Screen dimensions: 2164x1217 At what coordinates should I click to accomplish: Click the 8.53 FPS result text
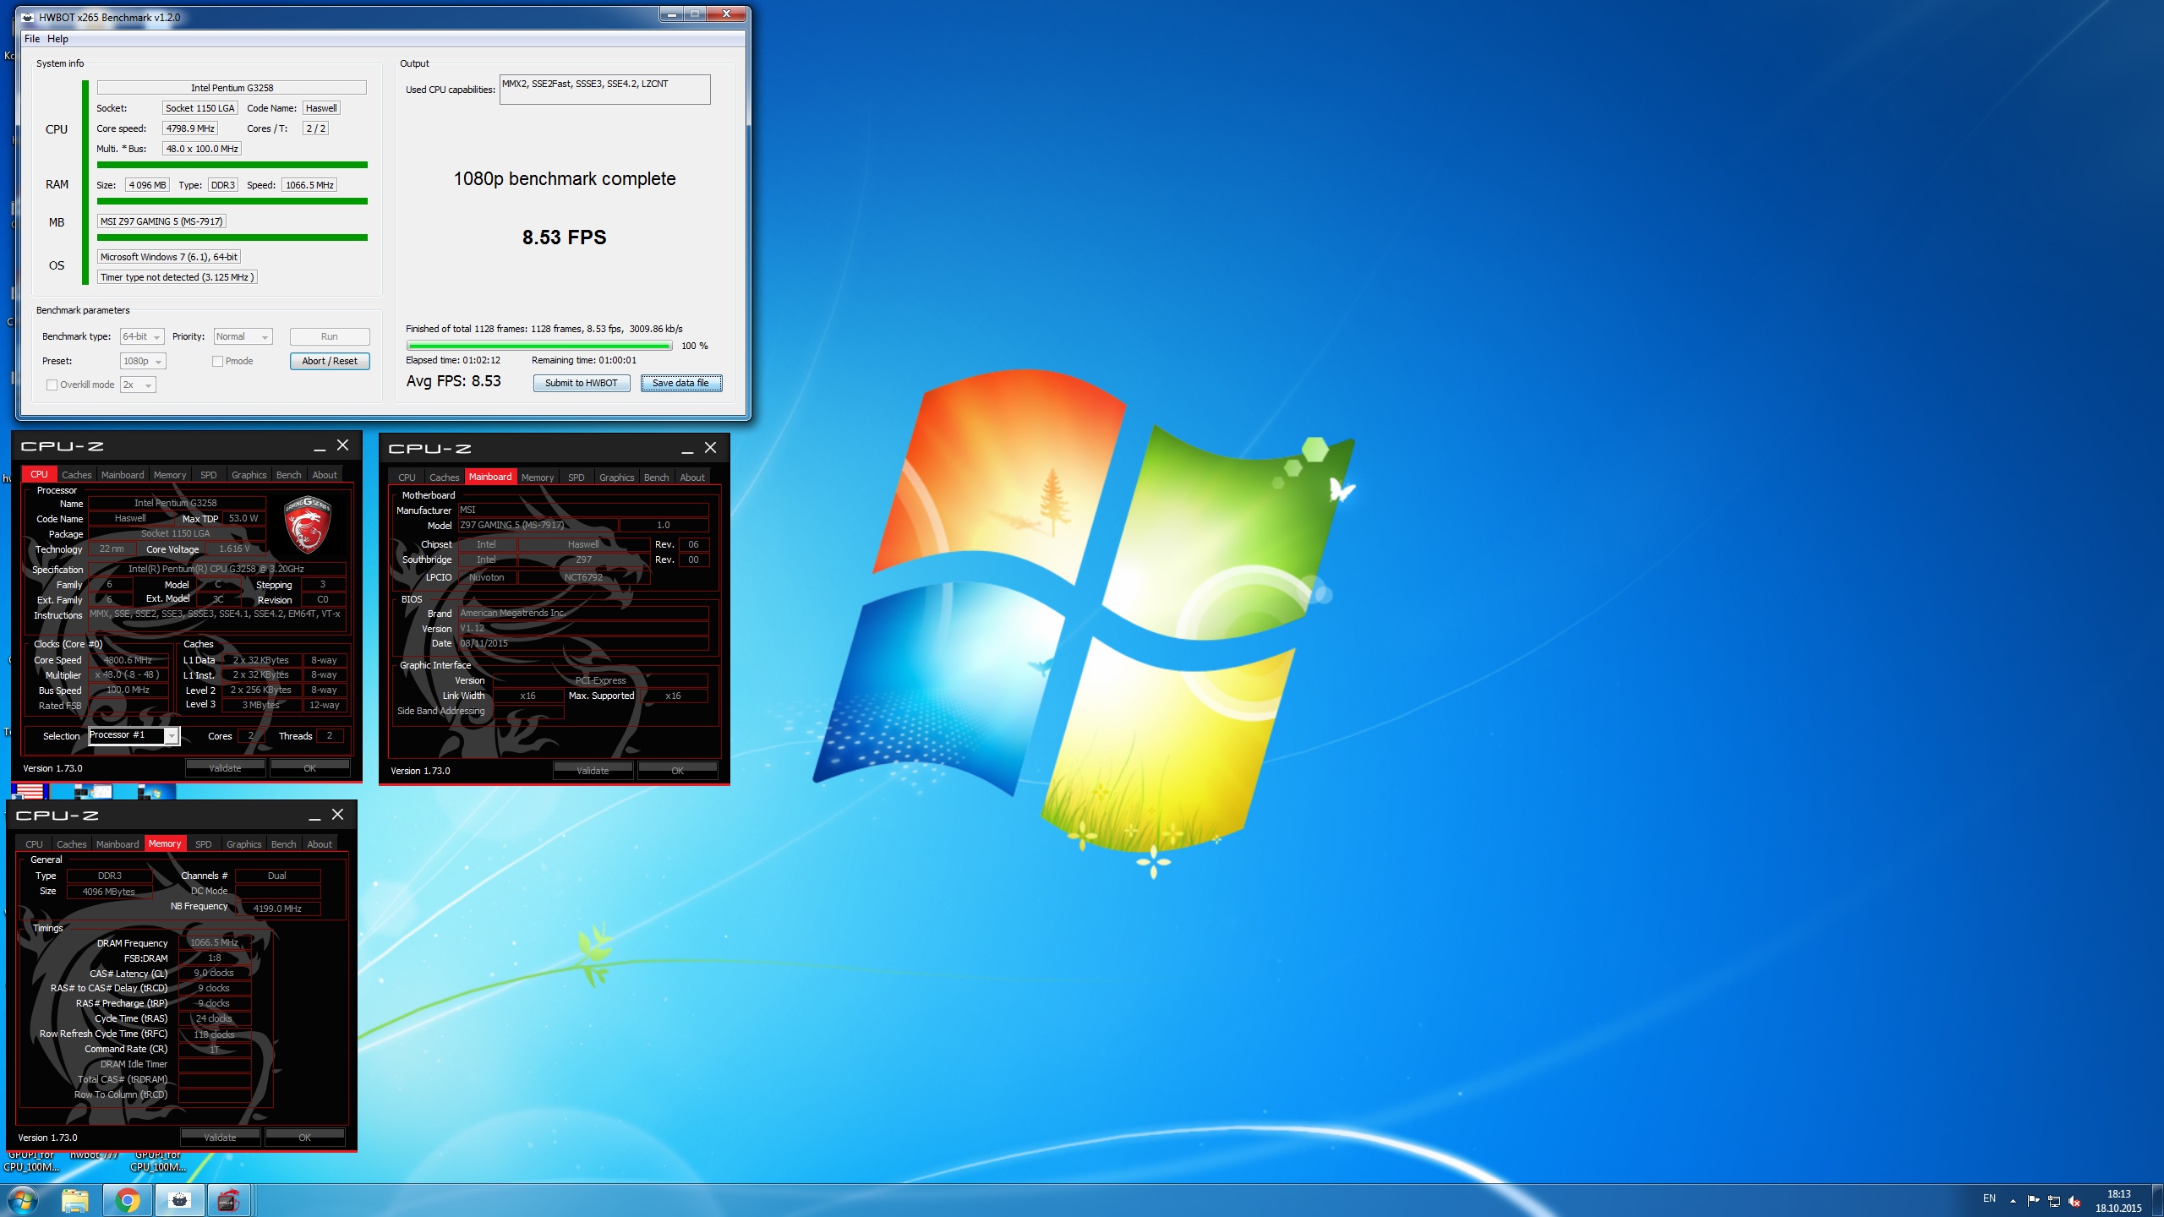[565, 237]
